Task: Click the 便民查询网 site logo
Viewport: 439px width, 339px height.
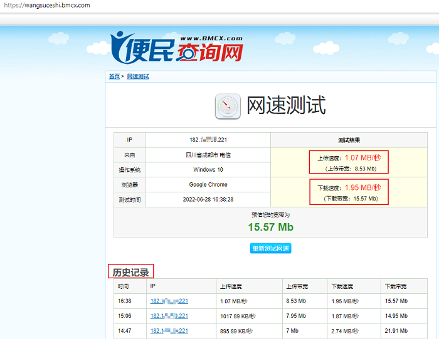Action: tap(176, 48)
